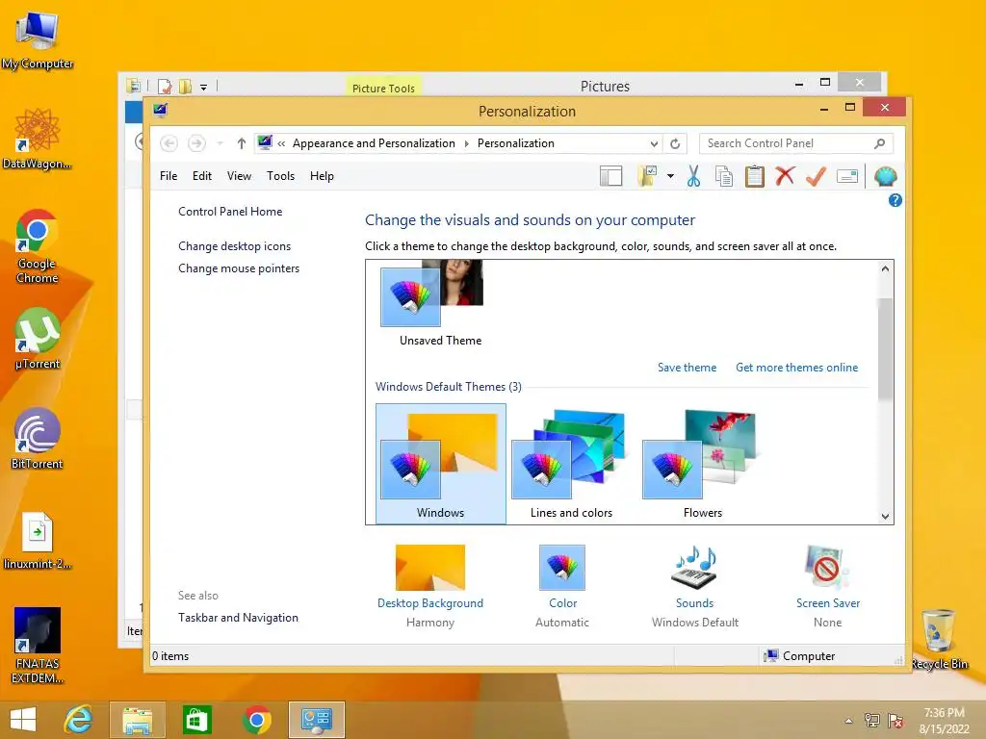
Task: Click the theme list scrollbar thumb
Action: click(x=885, y=348)
